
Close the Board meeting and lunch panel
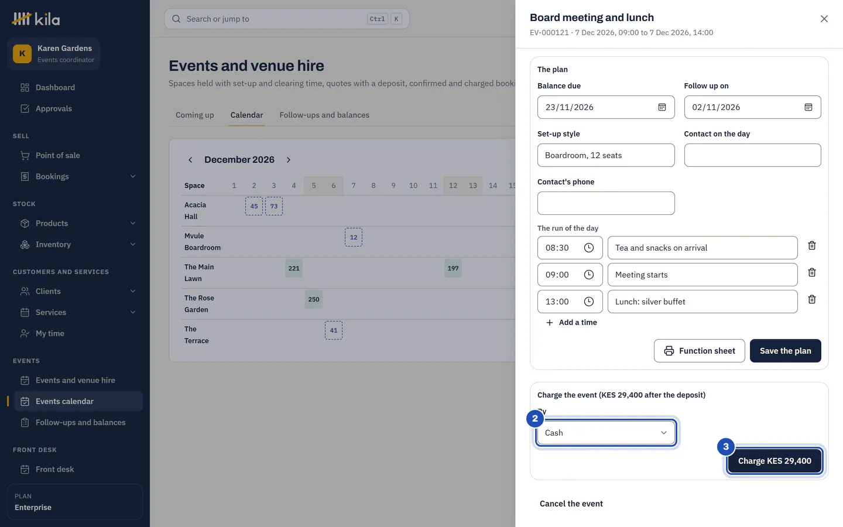(x=824, y=19)
